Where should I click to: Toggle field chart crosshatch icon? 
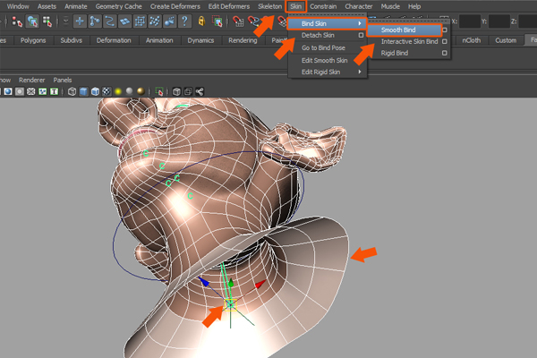coord(31,91)
